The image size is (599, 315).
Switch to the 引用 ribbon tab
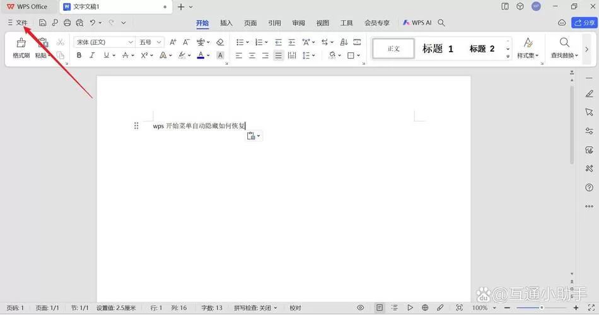click(x=274, y=23)
